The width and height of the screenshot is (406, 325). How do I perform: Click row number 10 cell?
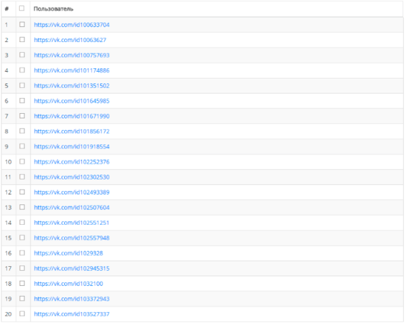[x=9, y=162]
